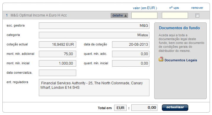
Task: Click the quant. mín. inicial field
Action: point(131,63)
